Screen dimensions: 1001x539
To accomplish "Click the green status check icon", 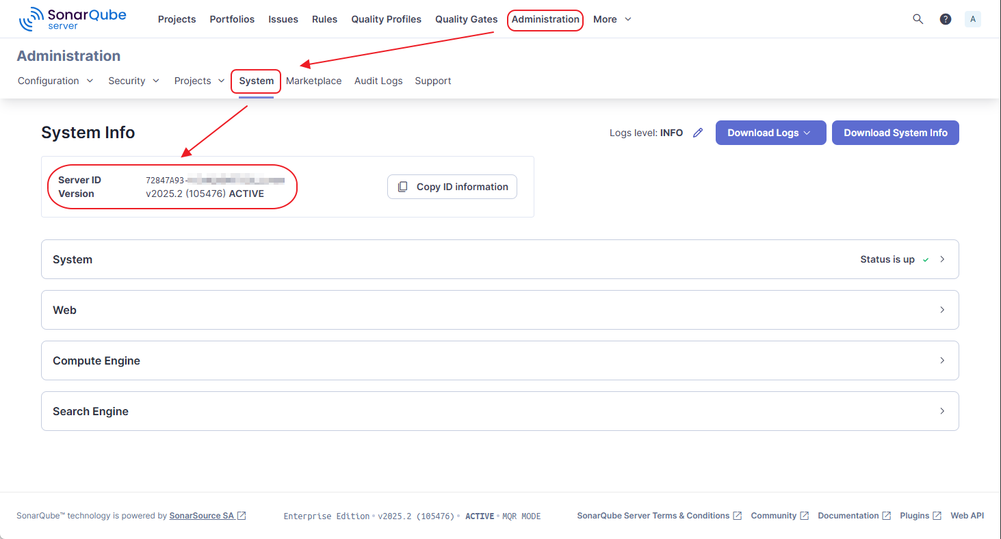I will pos(926,260).
